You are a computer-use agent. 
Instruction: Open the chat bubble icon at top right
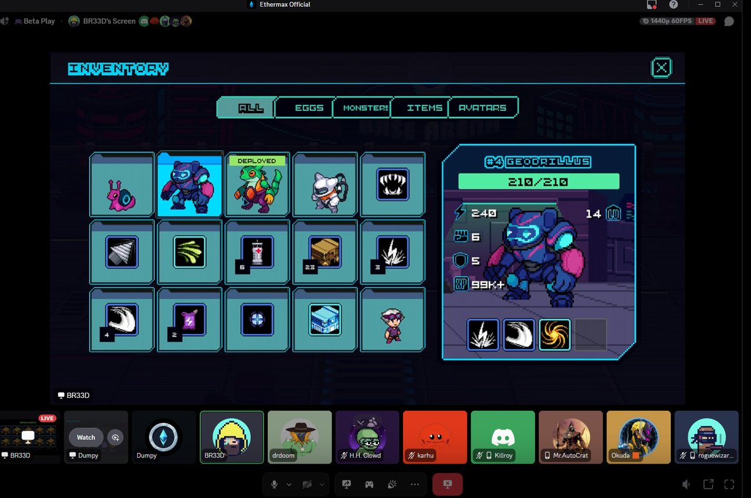pyautogui.click(x=728, y=21)
